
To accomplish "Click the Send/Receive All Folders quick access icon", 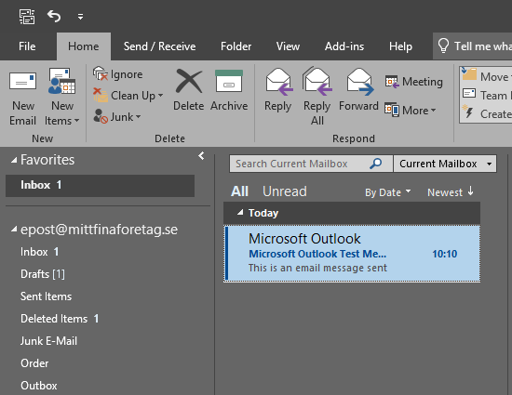I will coord(27,17).
